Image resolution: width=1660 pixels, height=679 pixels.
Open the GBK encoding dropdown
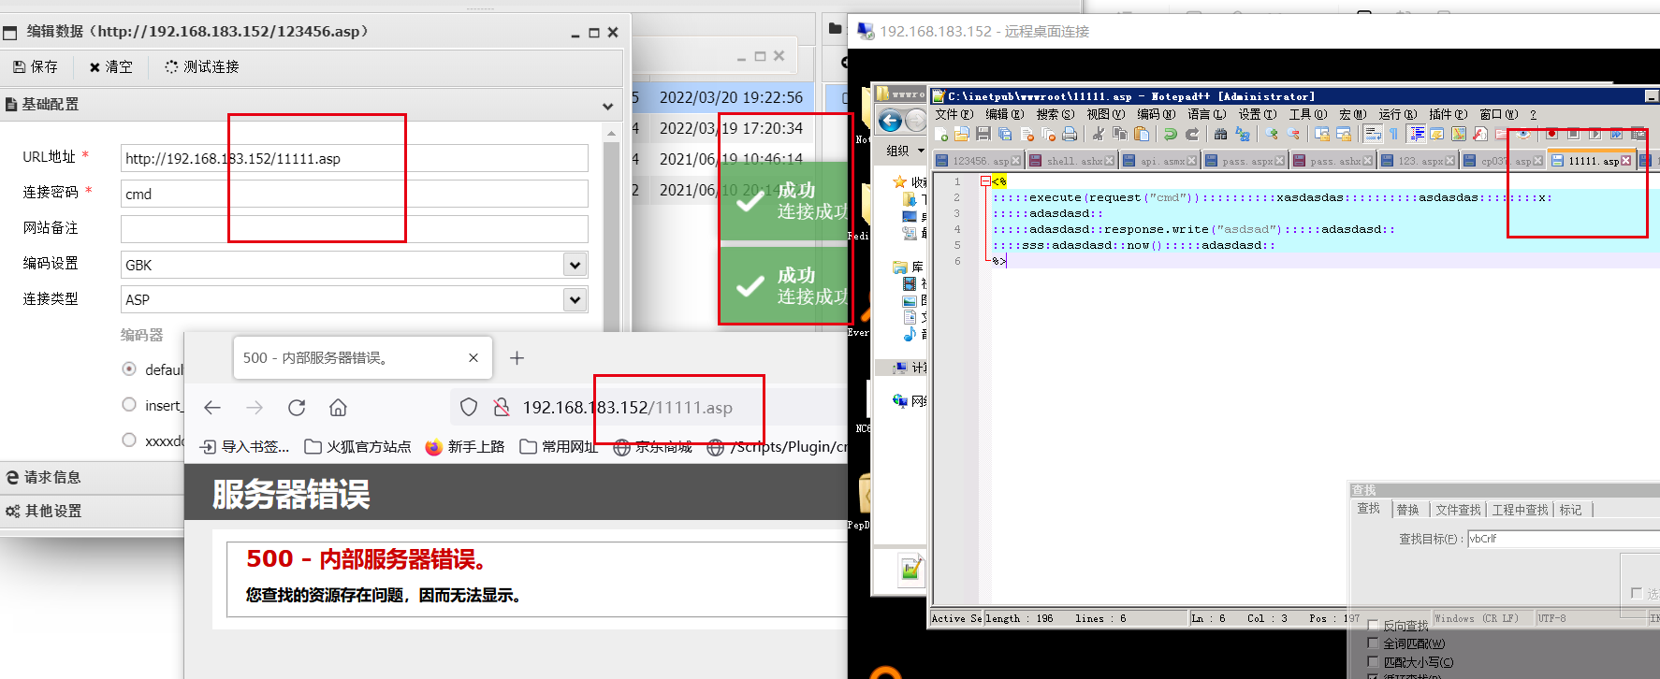[x=575, y=265]
